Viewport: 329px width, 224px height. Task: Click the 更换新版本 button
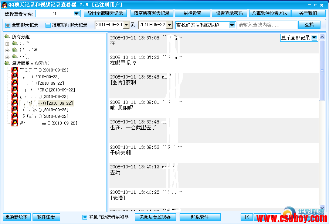point(17,217)
